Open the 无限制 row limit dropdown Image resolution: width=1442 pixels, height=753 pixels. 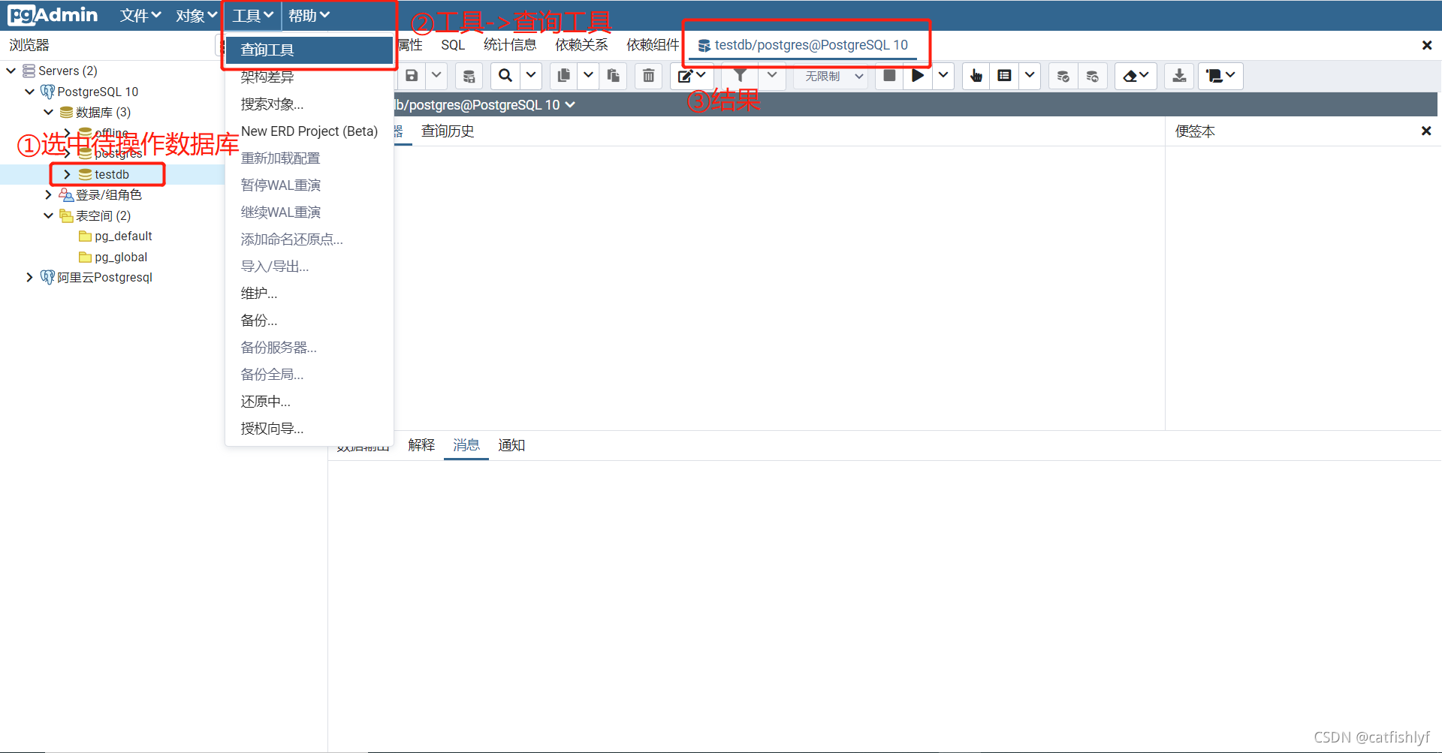click(830, 76)
